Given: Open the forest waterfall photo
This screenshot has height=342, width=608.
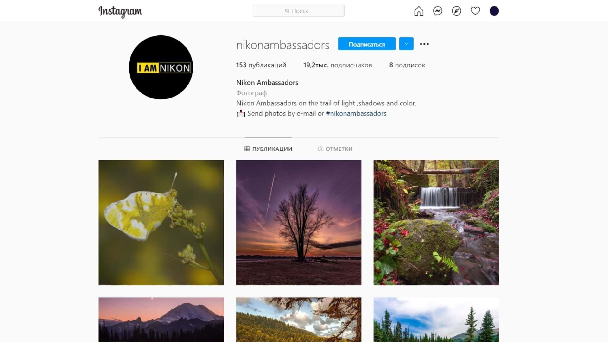Looking at the screenshot, I should tap(436, 223).
